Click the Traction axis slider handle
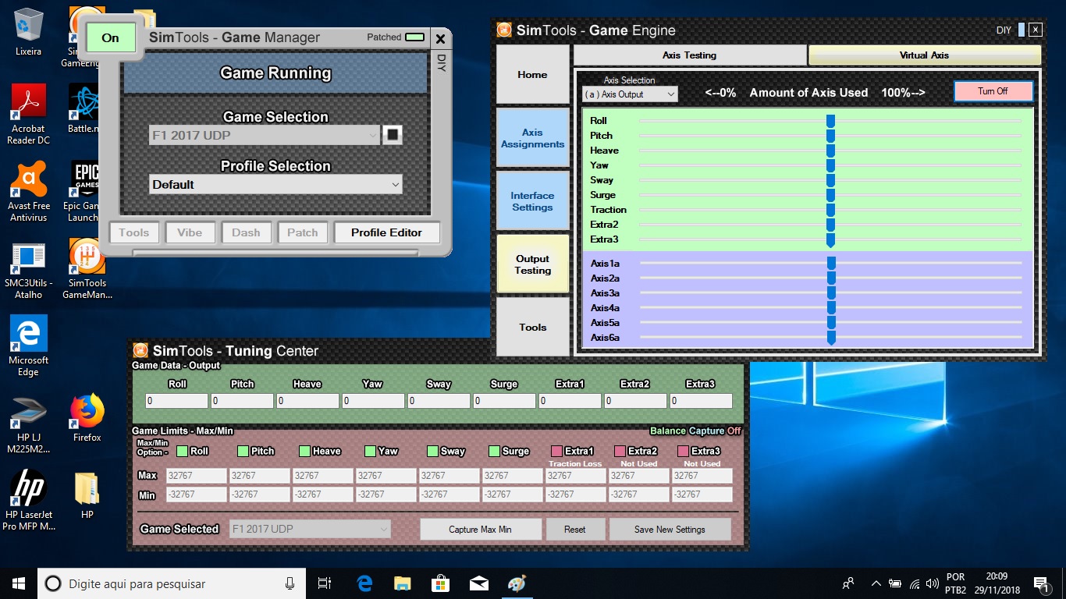This screenshot has width=1066, height=599. [x=830, y=210]
